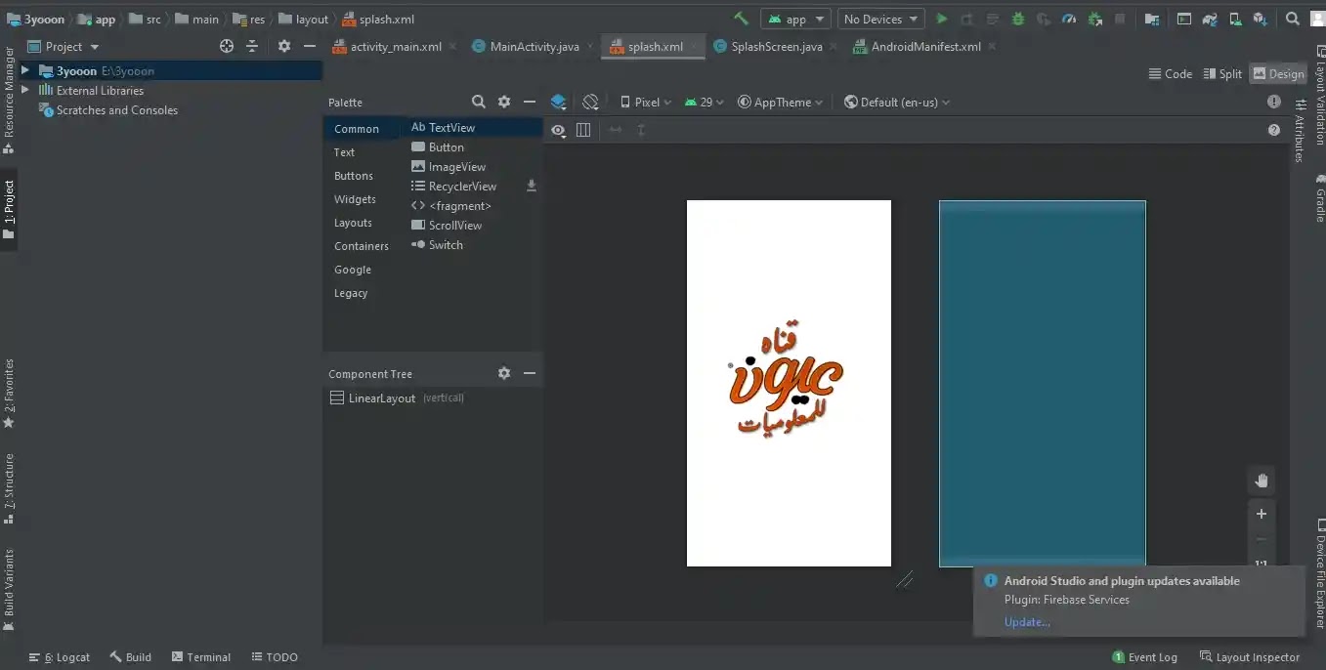Expand the 3yooon project node
Screen dimensions: 1326x670
(x=25, y=70)
